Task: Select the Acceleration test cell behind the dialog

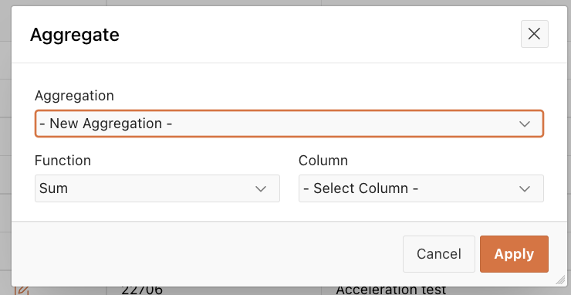Action: [x=390, y=290]
